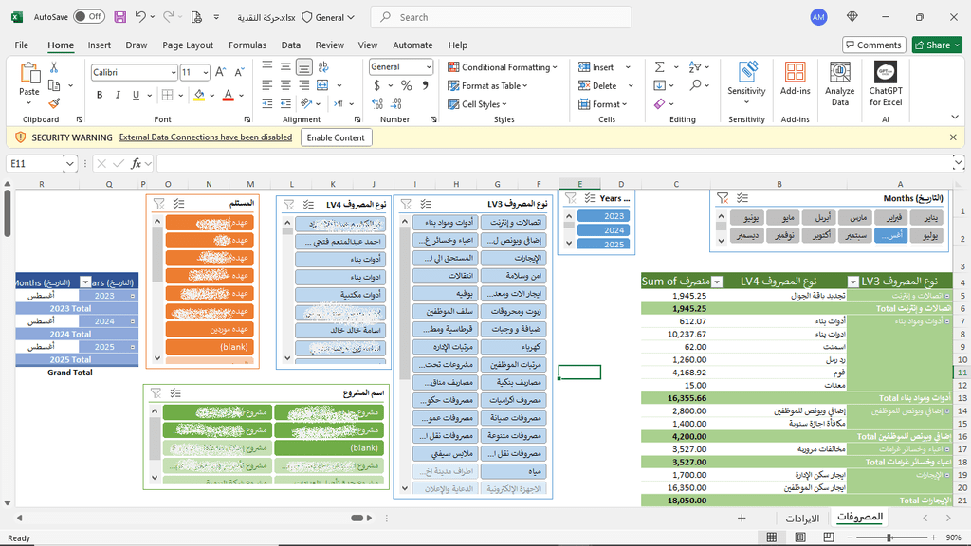Switch to the الايرادات sheet tab
The width and height of the screenshot is (971, 546).
(x=802, y=518)
